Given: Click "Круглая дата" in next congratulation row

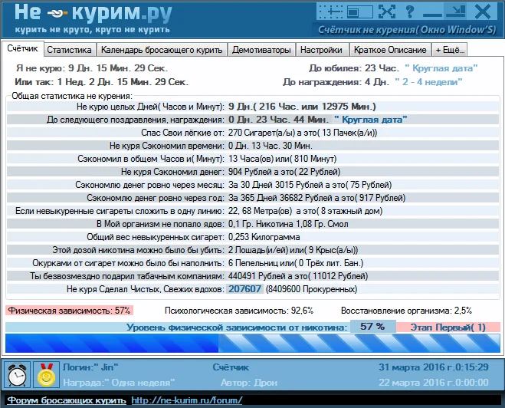Looking at the screenshot, I should (370, 120).
